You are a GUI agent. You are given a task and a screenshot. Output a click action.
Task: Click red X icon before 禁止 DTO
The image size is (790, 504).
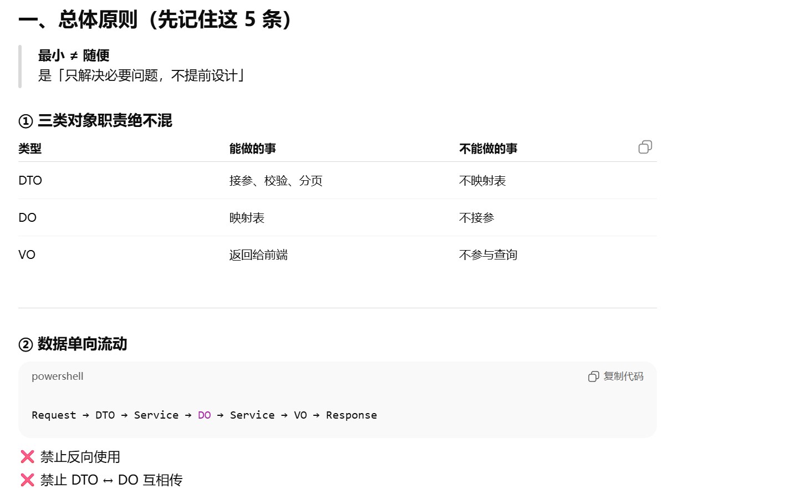(x=27, y=480)
